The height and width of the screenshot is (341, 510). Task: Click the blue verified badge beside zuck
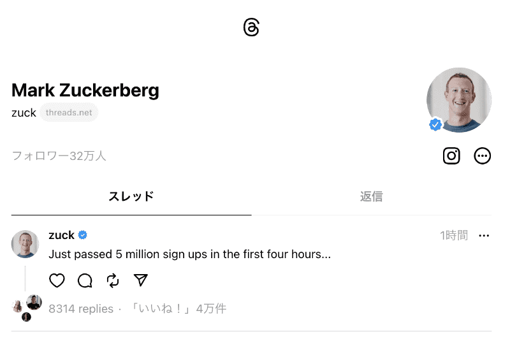[83, 235]
